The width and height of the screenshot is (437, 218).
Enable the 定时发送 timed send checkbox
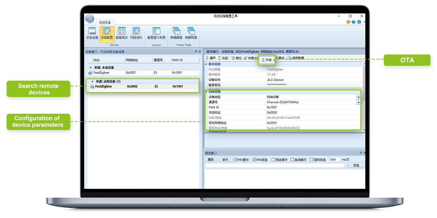(311, 160)
